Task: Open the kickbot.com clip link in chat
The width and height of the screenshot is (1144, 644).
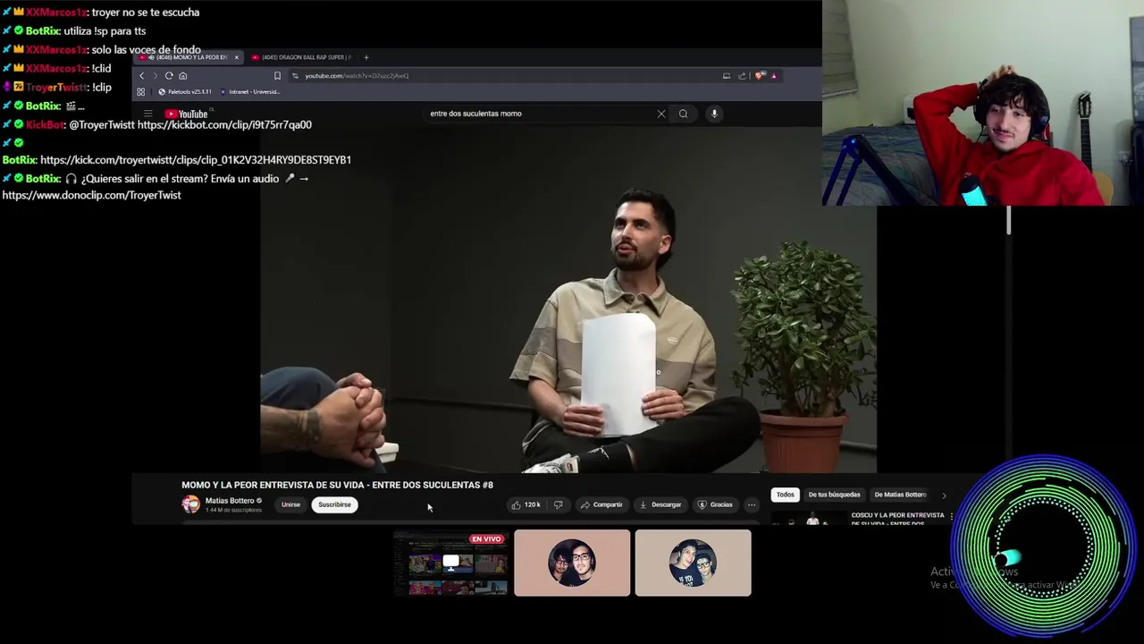Action: pyautogui.click(x=224, y=124)
